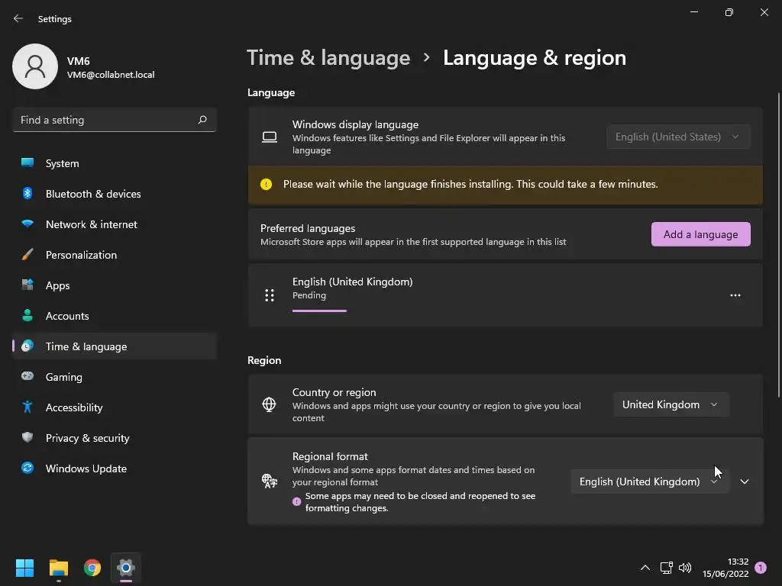The height and width of the screenshot is (586, 782).
Task: Open more options for English (United Kingdom)
Action: [735, 295]
